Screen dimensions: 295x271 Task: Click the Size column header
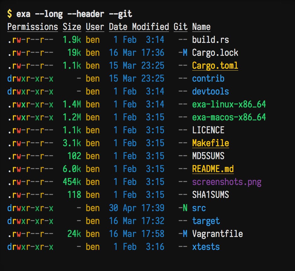click(x=72, y=27)
